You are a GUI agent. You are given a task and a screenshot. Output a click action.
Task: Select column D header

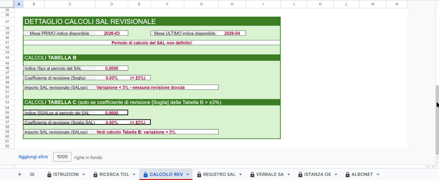point(112,4)
